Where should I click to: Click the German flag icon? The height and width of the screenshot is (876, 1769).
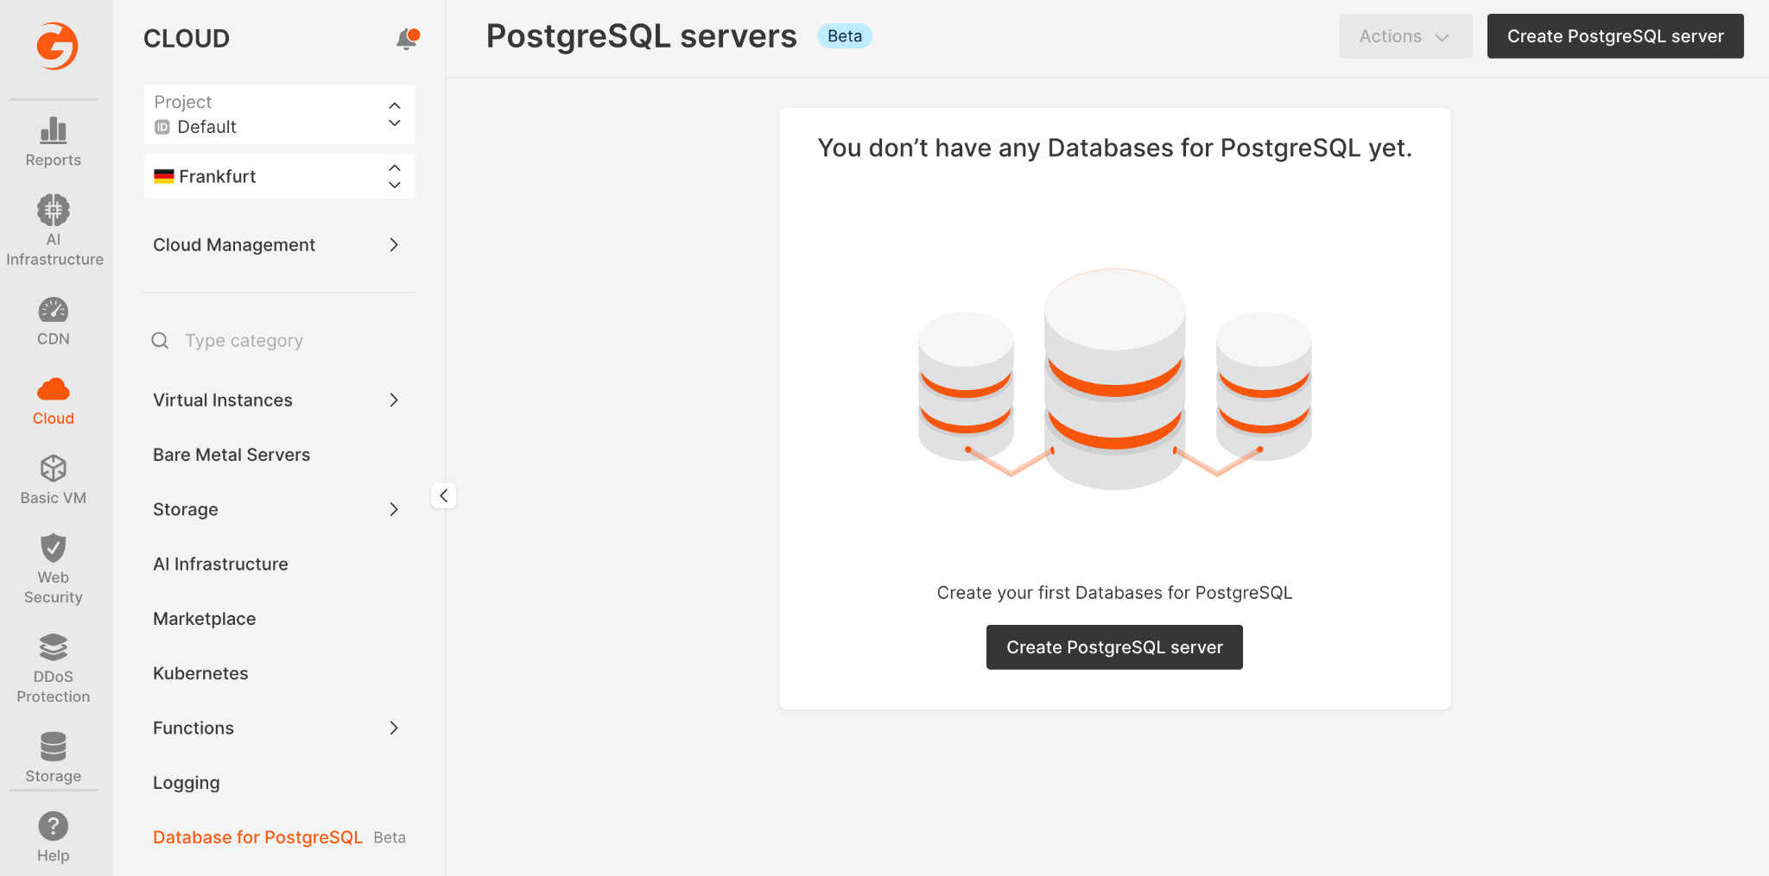pos(164,176)
